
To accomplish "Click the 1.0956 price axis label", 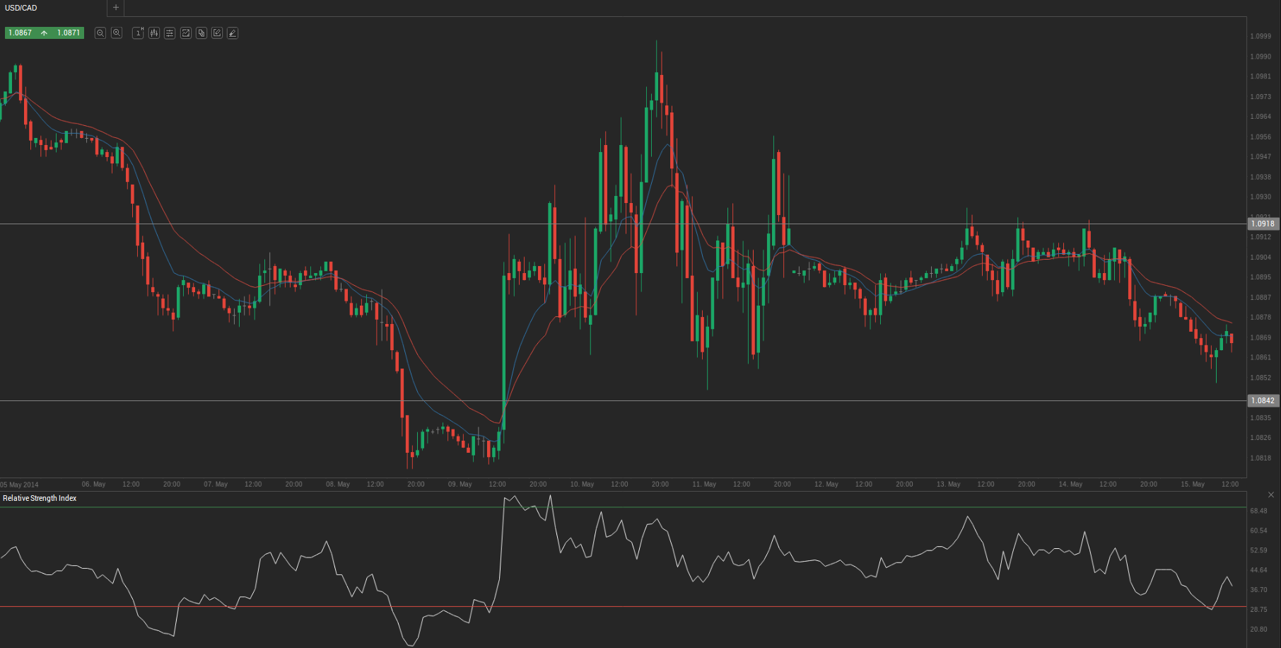I will tap(1260, 137).
